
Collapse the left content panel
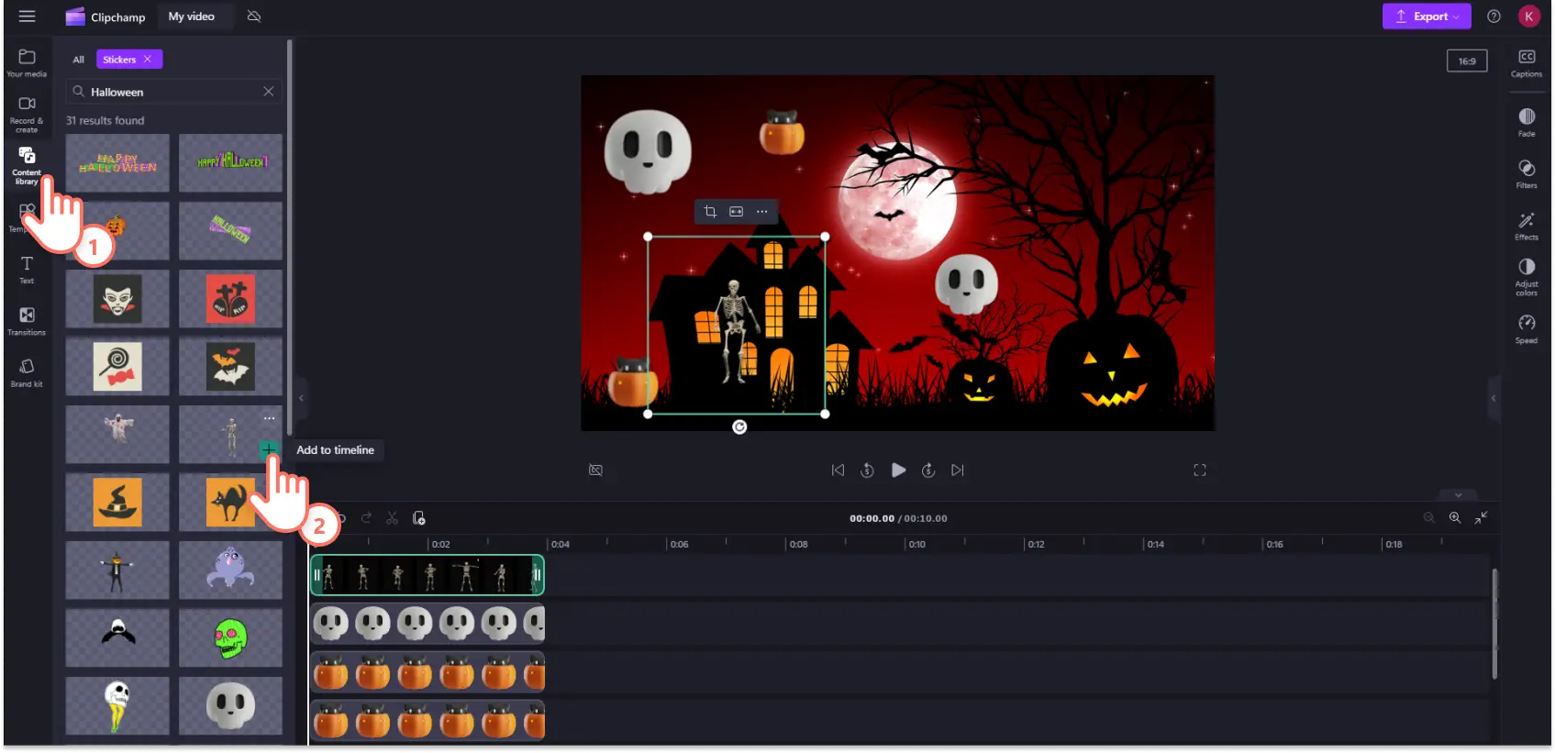[x=301, y=398]
